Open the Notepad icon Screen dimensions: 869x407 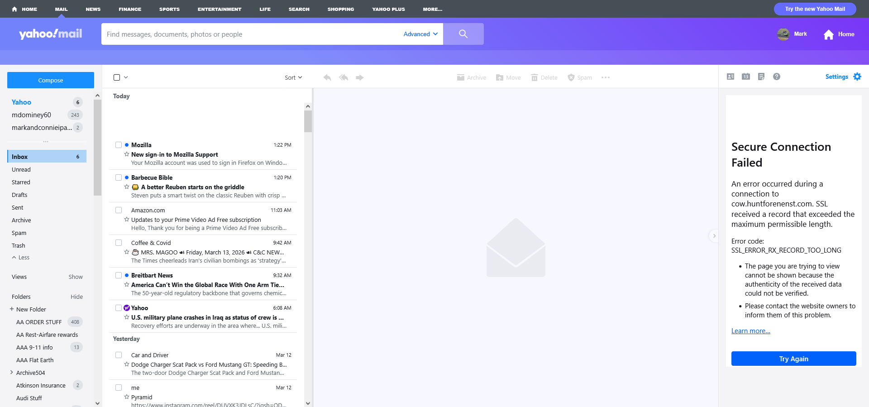point(761,77)
